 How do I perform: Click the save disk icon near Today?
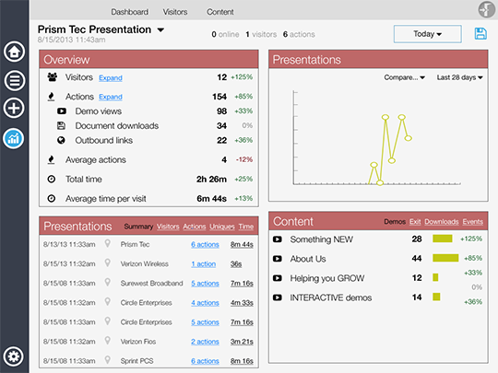[x=480, y=34]
